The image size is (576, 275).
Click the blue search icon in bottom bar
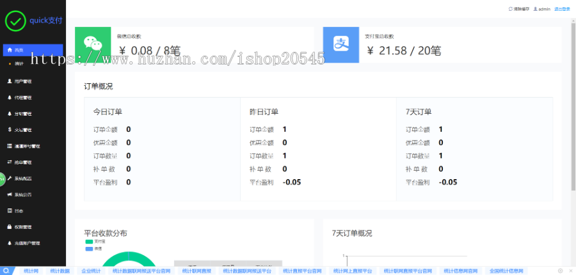pyautogui.click(x=6, y=271)
